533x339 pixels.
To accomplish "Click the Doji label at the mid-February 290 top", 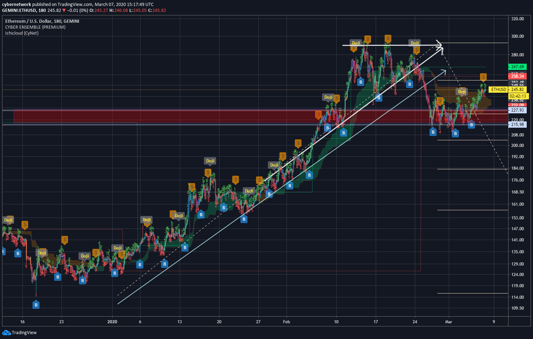I will [x=356, y=43].
